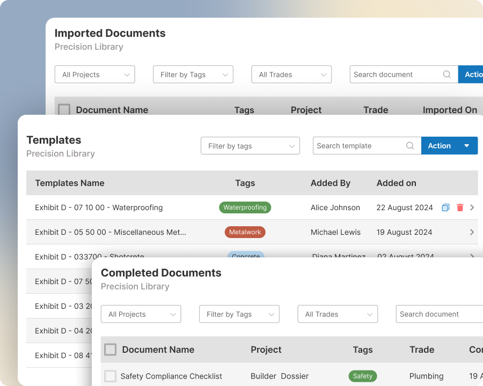This screenshot has height=386, width=483.
Task: Tick select-all checkbox in Completed Documents header
Action: pos(110,350)
